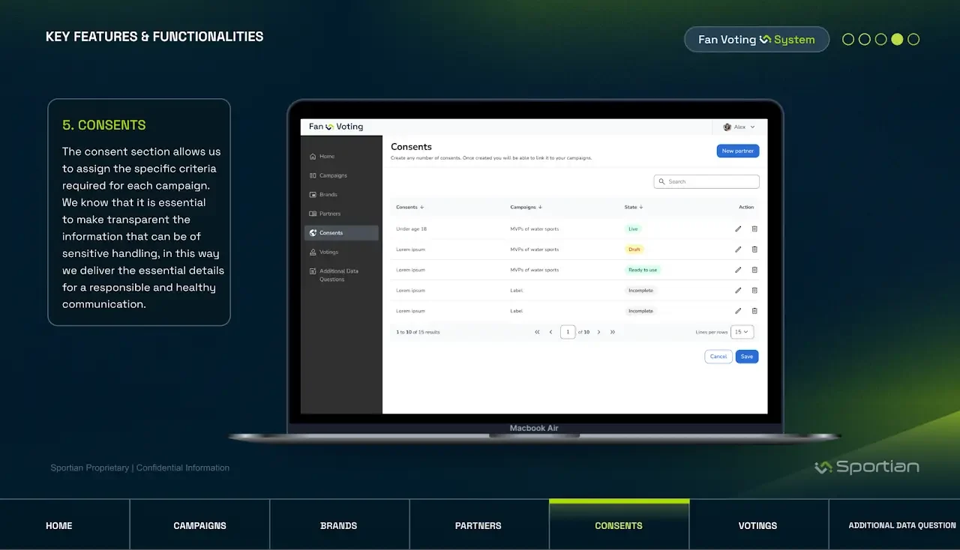Click the trash icon on the Draft row
This screenshot has width=960, height=550.
pos(754,250)
